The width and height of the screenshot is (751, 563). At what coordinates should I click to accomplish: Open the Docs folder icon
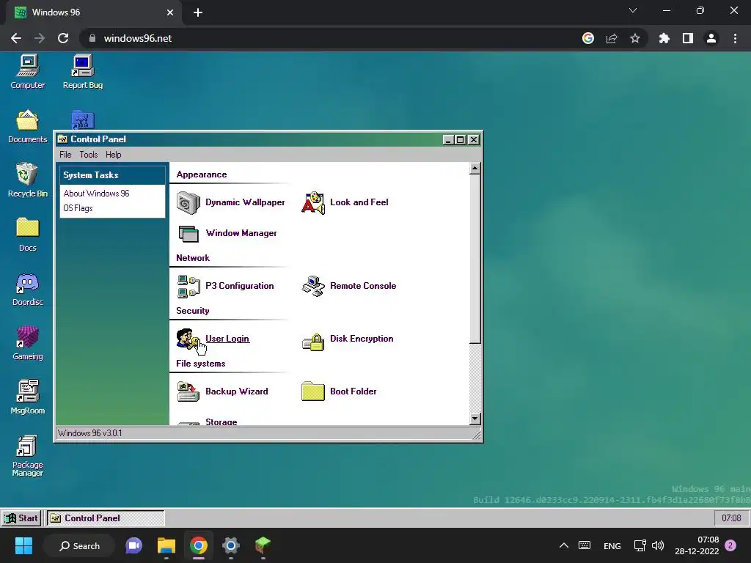point(28,235)
